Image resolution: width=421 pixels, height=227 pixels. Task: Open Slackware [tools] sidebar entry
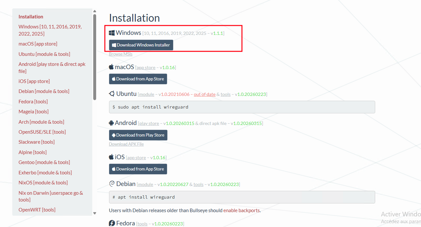37,142
